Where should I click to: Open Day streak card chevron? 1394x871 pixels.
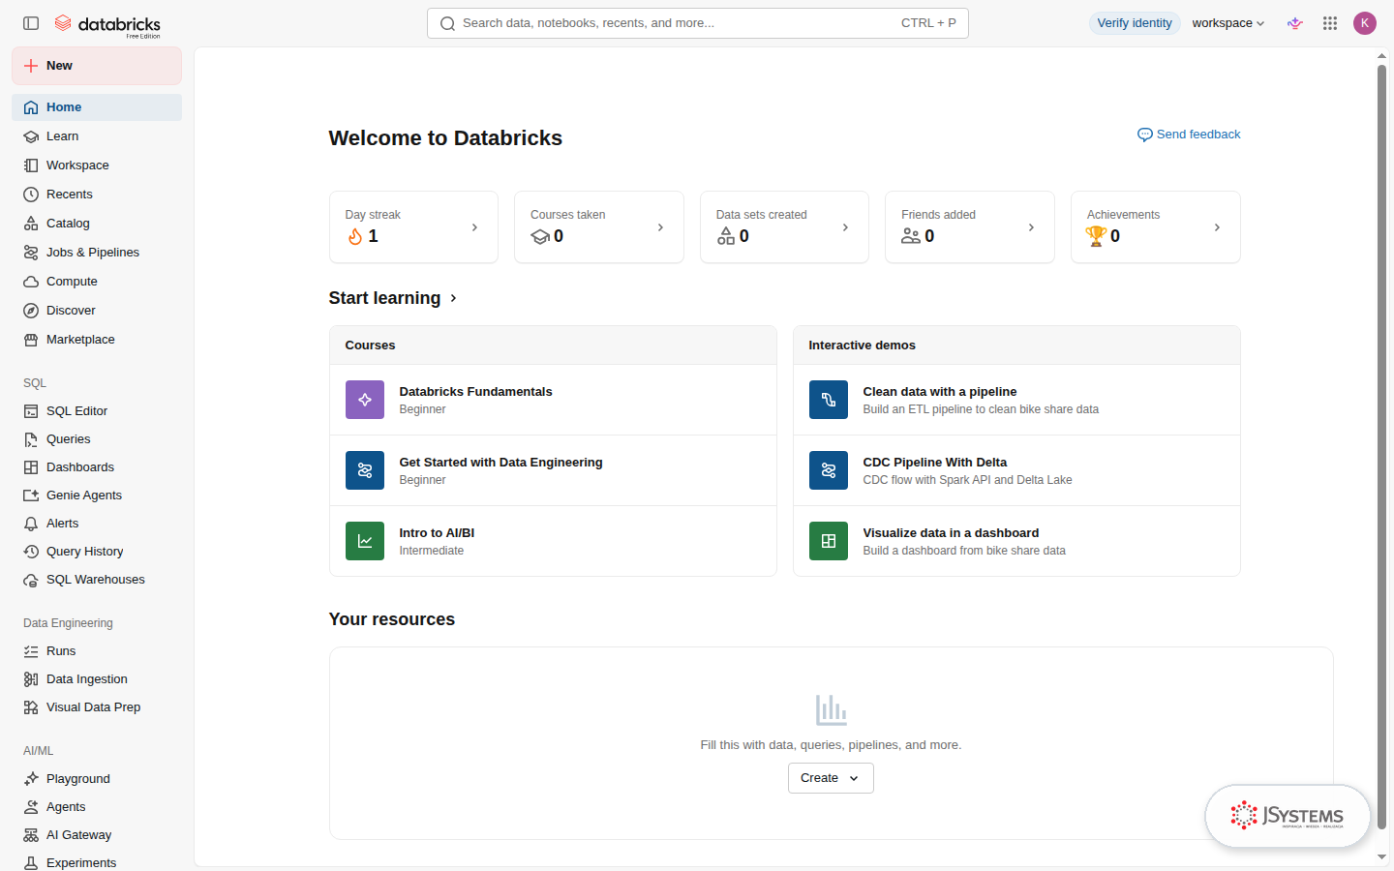474,227
